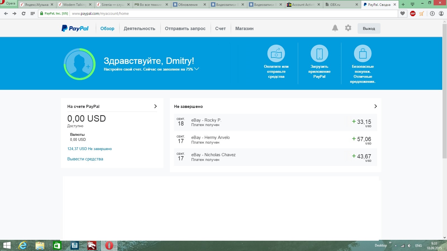Click the profile avatar photo circle
The image size is (447, 251).
(80, 64)
